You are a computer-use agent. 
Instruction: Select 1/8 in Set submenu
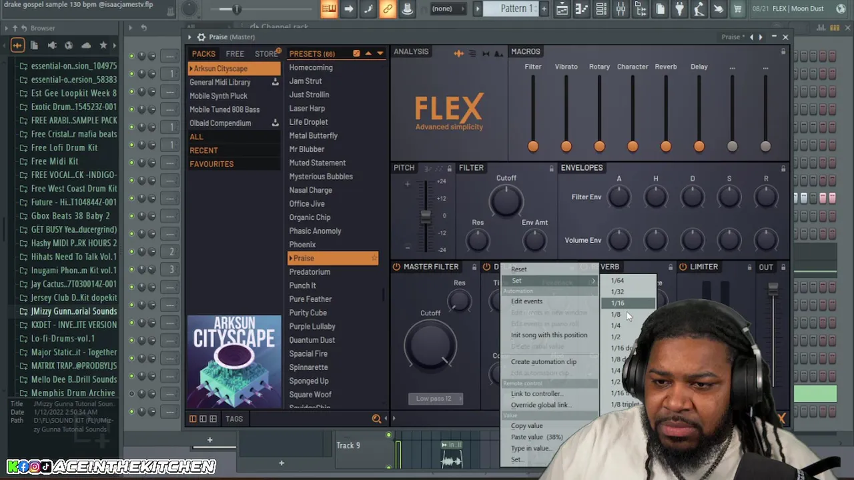[x=615, y=314]
